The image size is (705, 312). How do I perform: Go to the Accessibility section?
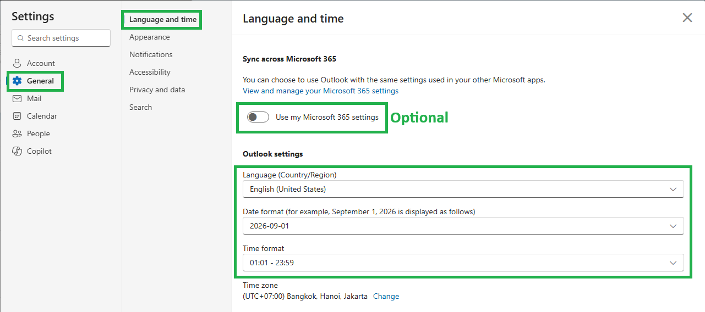tap(150, 72)
